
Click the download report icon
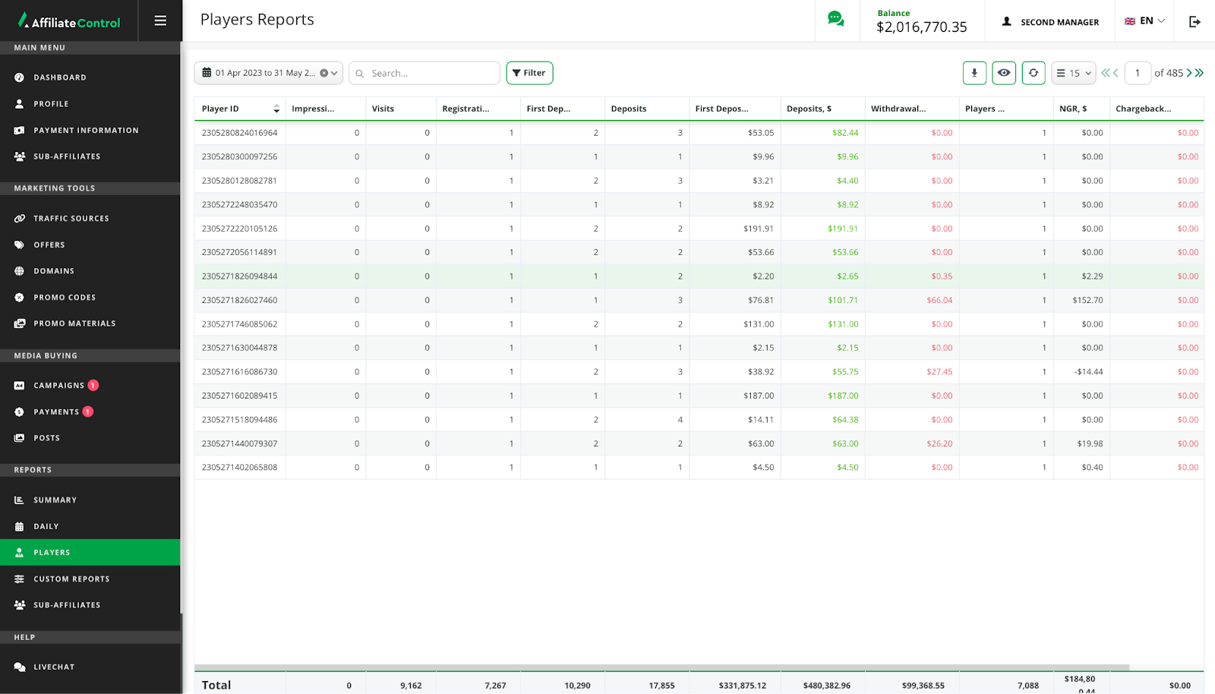pyautogui.click(x=974, y=73)
